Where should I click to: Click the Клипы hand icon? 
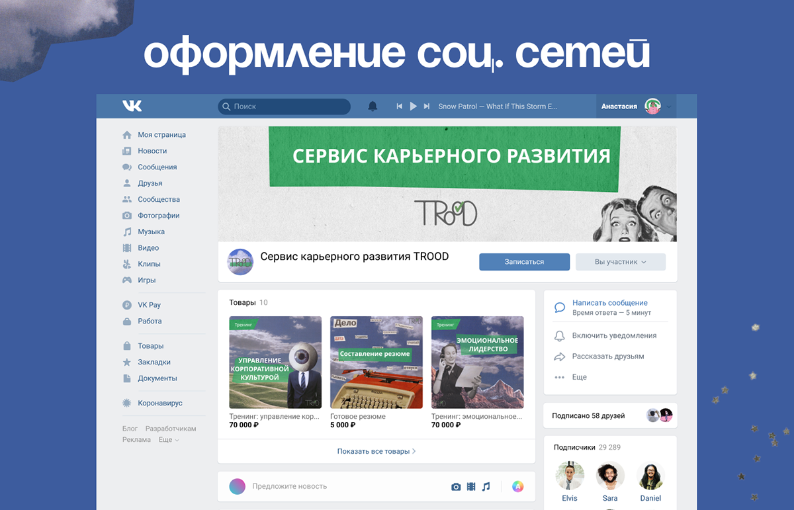(x=127, y=264)
